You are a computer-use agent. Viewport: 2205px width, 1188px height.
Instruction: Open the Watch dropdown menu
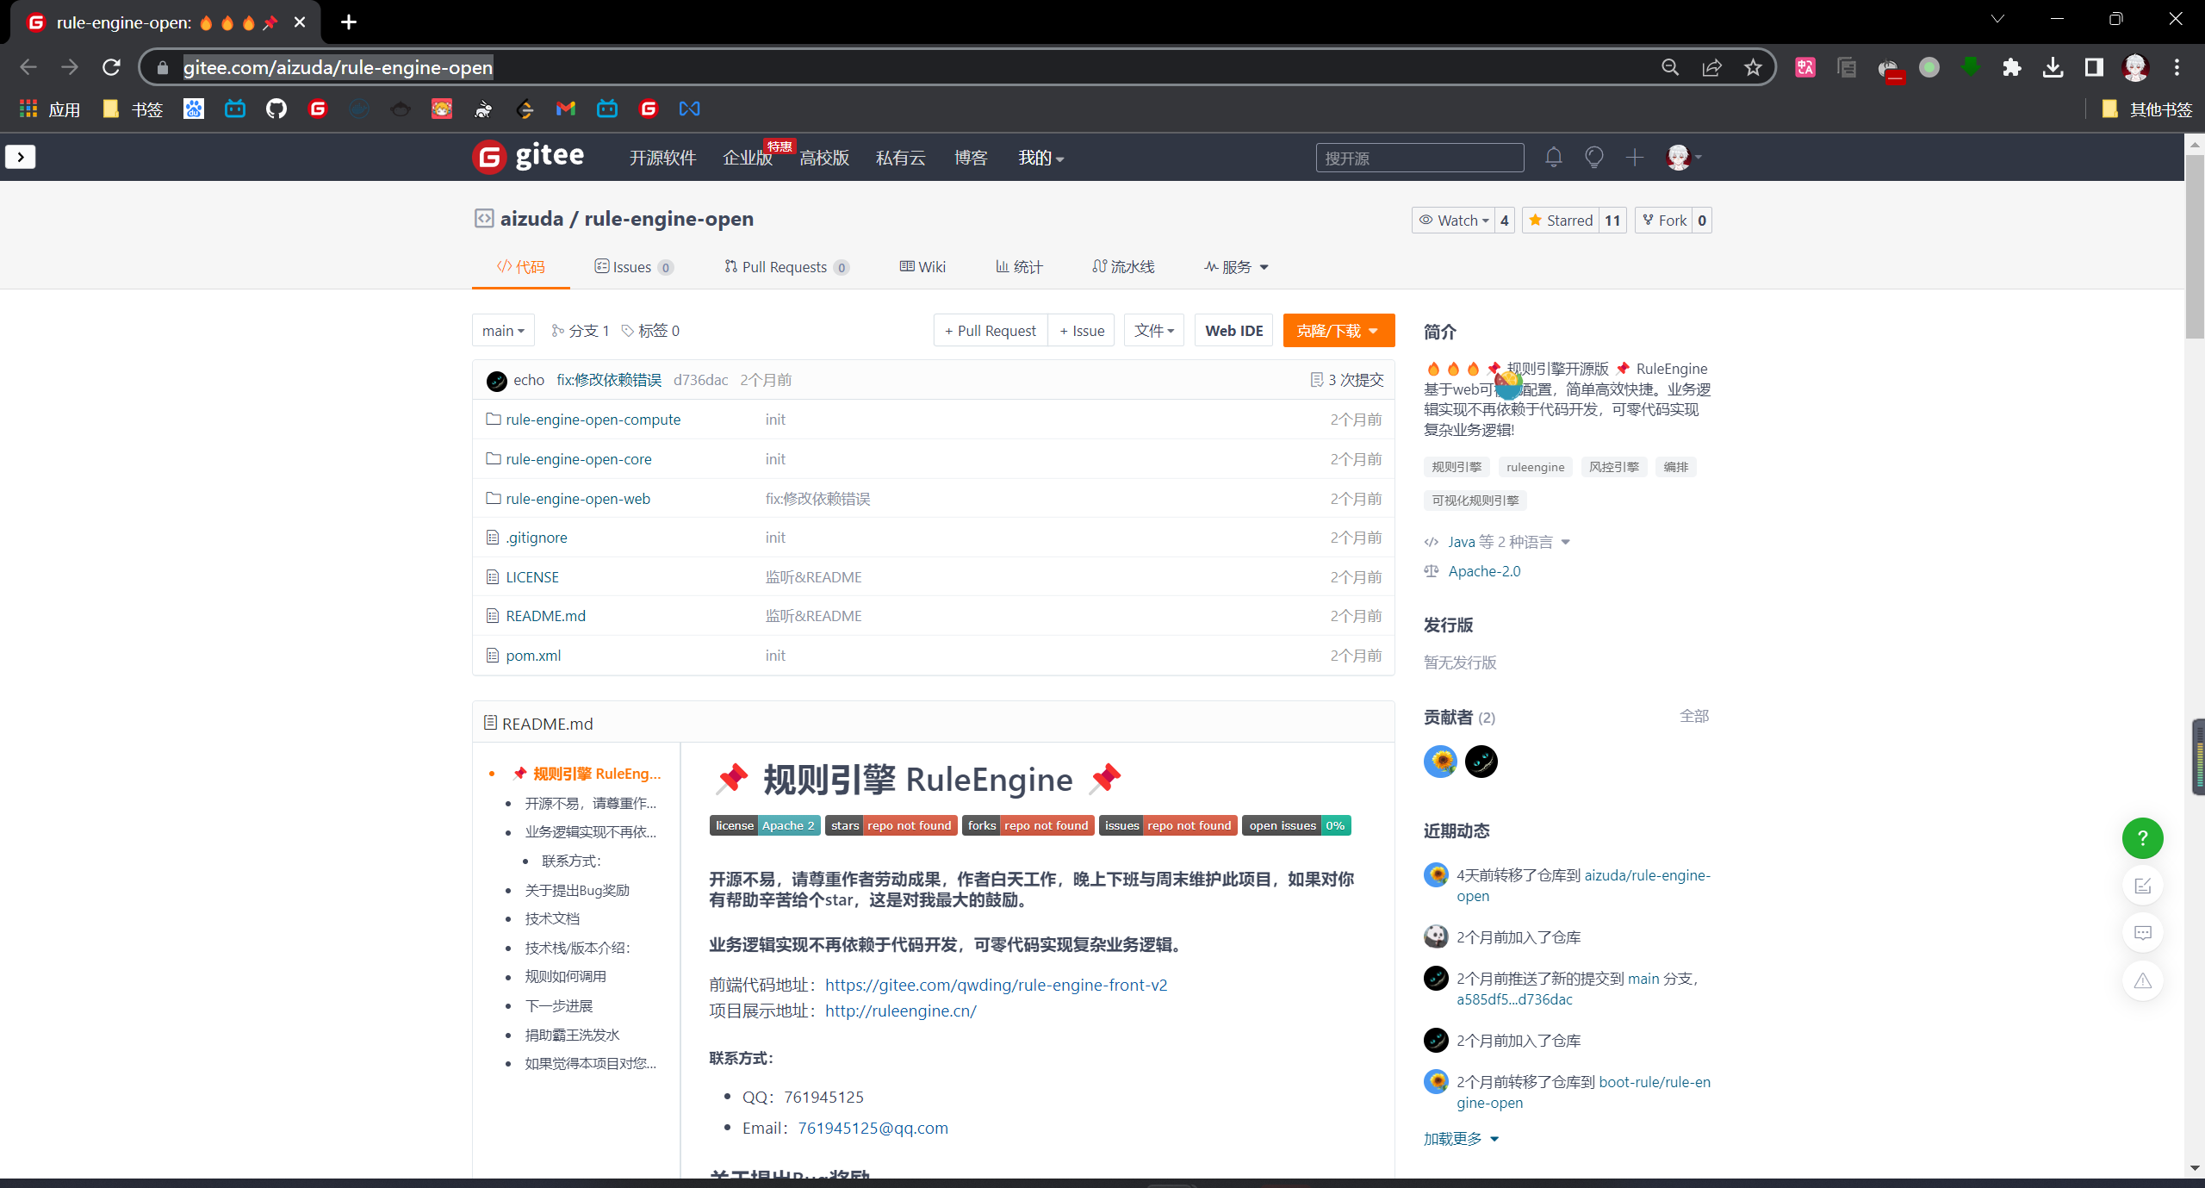pyautogui.click(x=1454, y=221)
